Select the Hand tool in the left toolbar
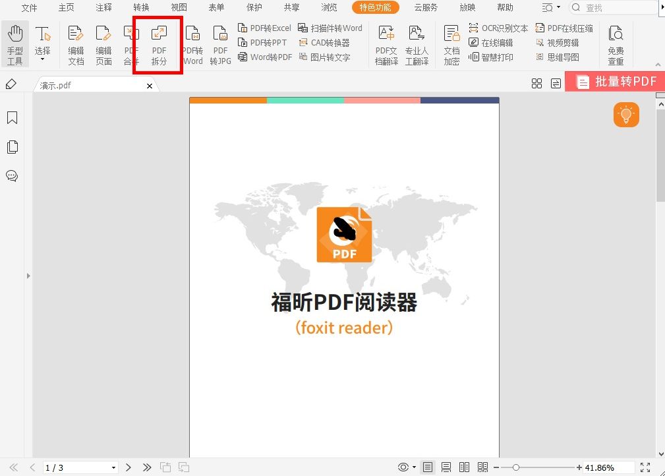665x476 pixels. pos(14,44)
